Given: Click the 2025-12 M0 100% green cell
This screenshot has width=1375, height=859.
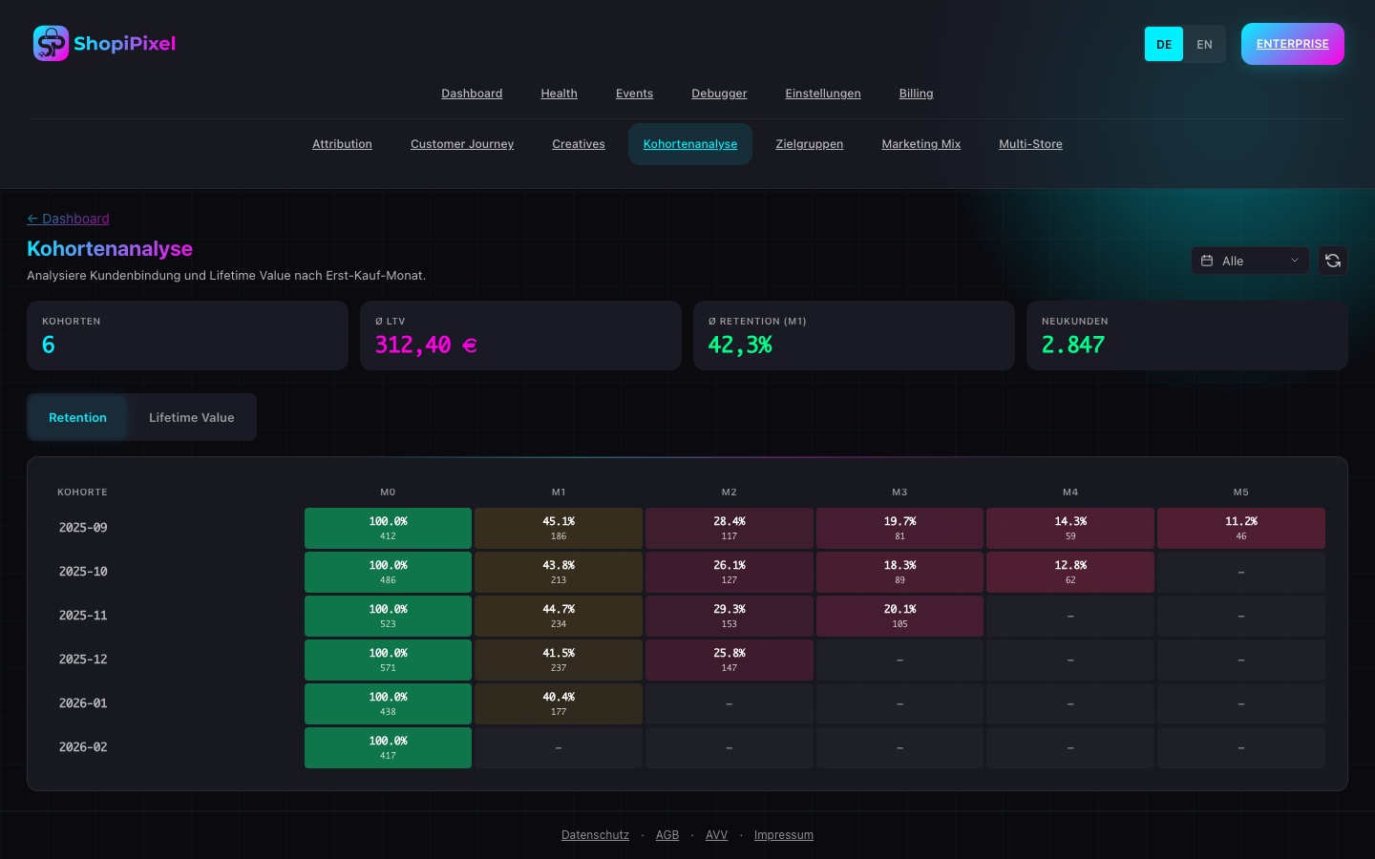Looking at the screenshot, I should click(x=388, y=660).
